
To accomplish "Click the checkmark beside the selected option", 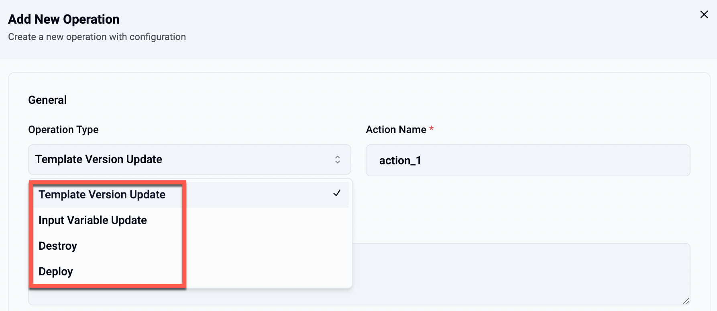I will pyautogui.click(x=337, y=193).
